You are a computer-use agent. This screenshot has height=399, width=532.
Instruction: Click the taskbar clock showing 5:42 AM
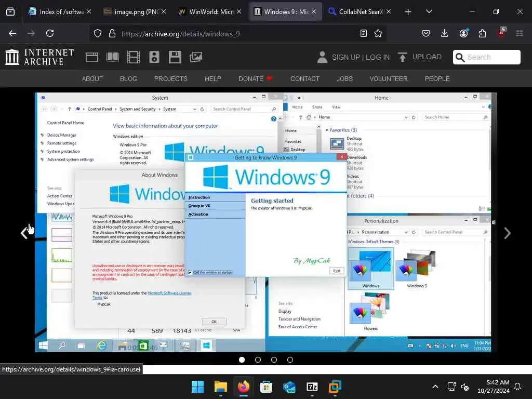click(x=494, y=387)
